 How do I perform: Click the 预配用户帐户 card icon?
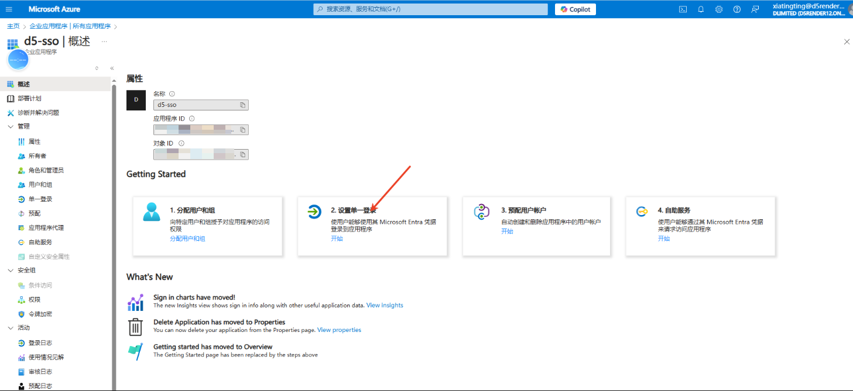coord(481,212)
